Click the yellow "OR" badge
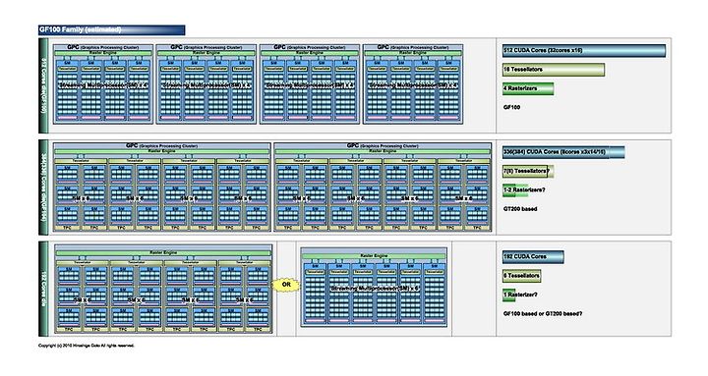The image size is (708, 376). (x=286, y=285)
